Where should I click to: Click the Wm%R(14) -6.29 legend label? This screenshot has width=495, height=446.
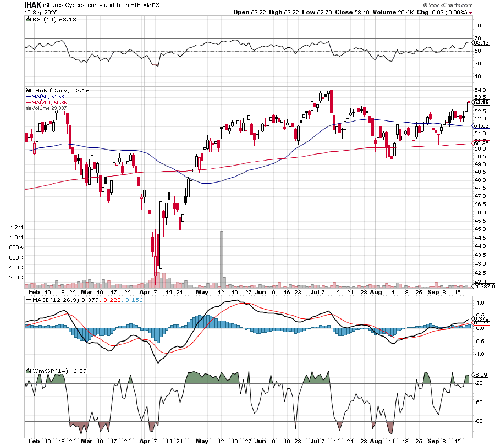pyautogui.click(x=56, y=371)
